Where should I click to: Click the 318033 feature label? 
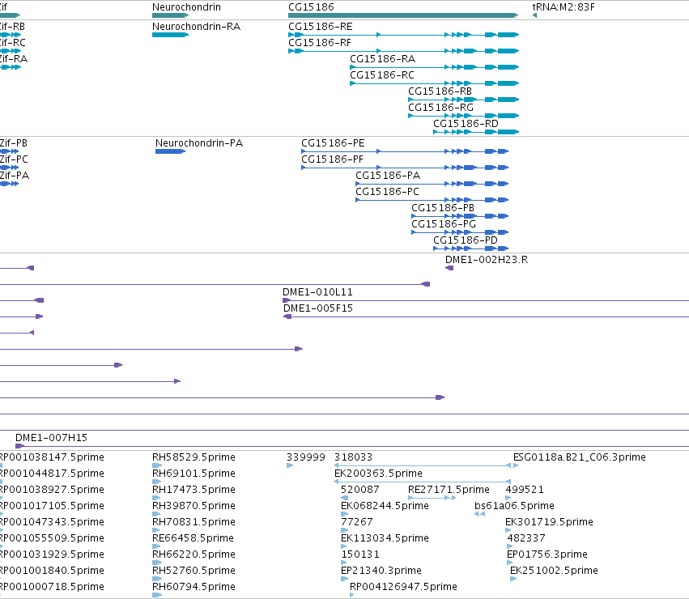click(x=353, y=457)
